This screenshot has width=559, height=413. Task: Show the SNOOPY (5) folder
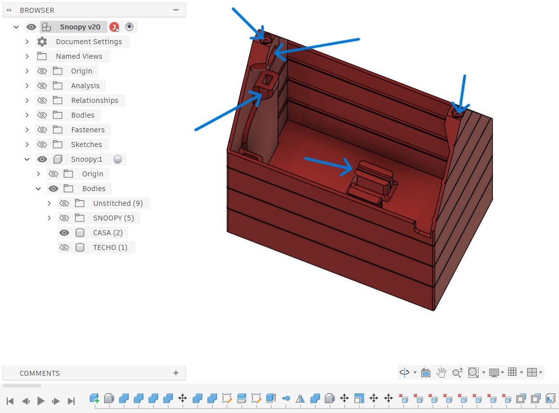click(x=64, y=218)
